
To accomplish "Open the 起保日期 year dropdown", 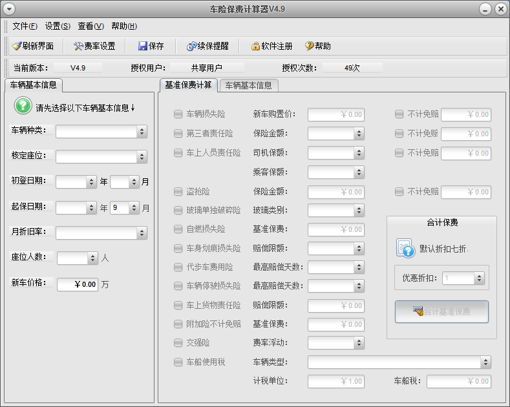I will (76, 208).
